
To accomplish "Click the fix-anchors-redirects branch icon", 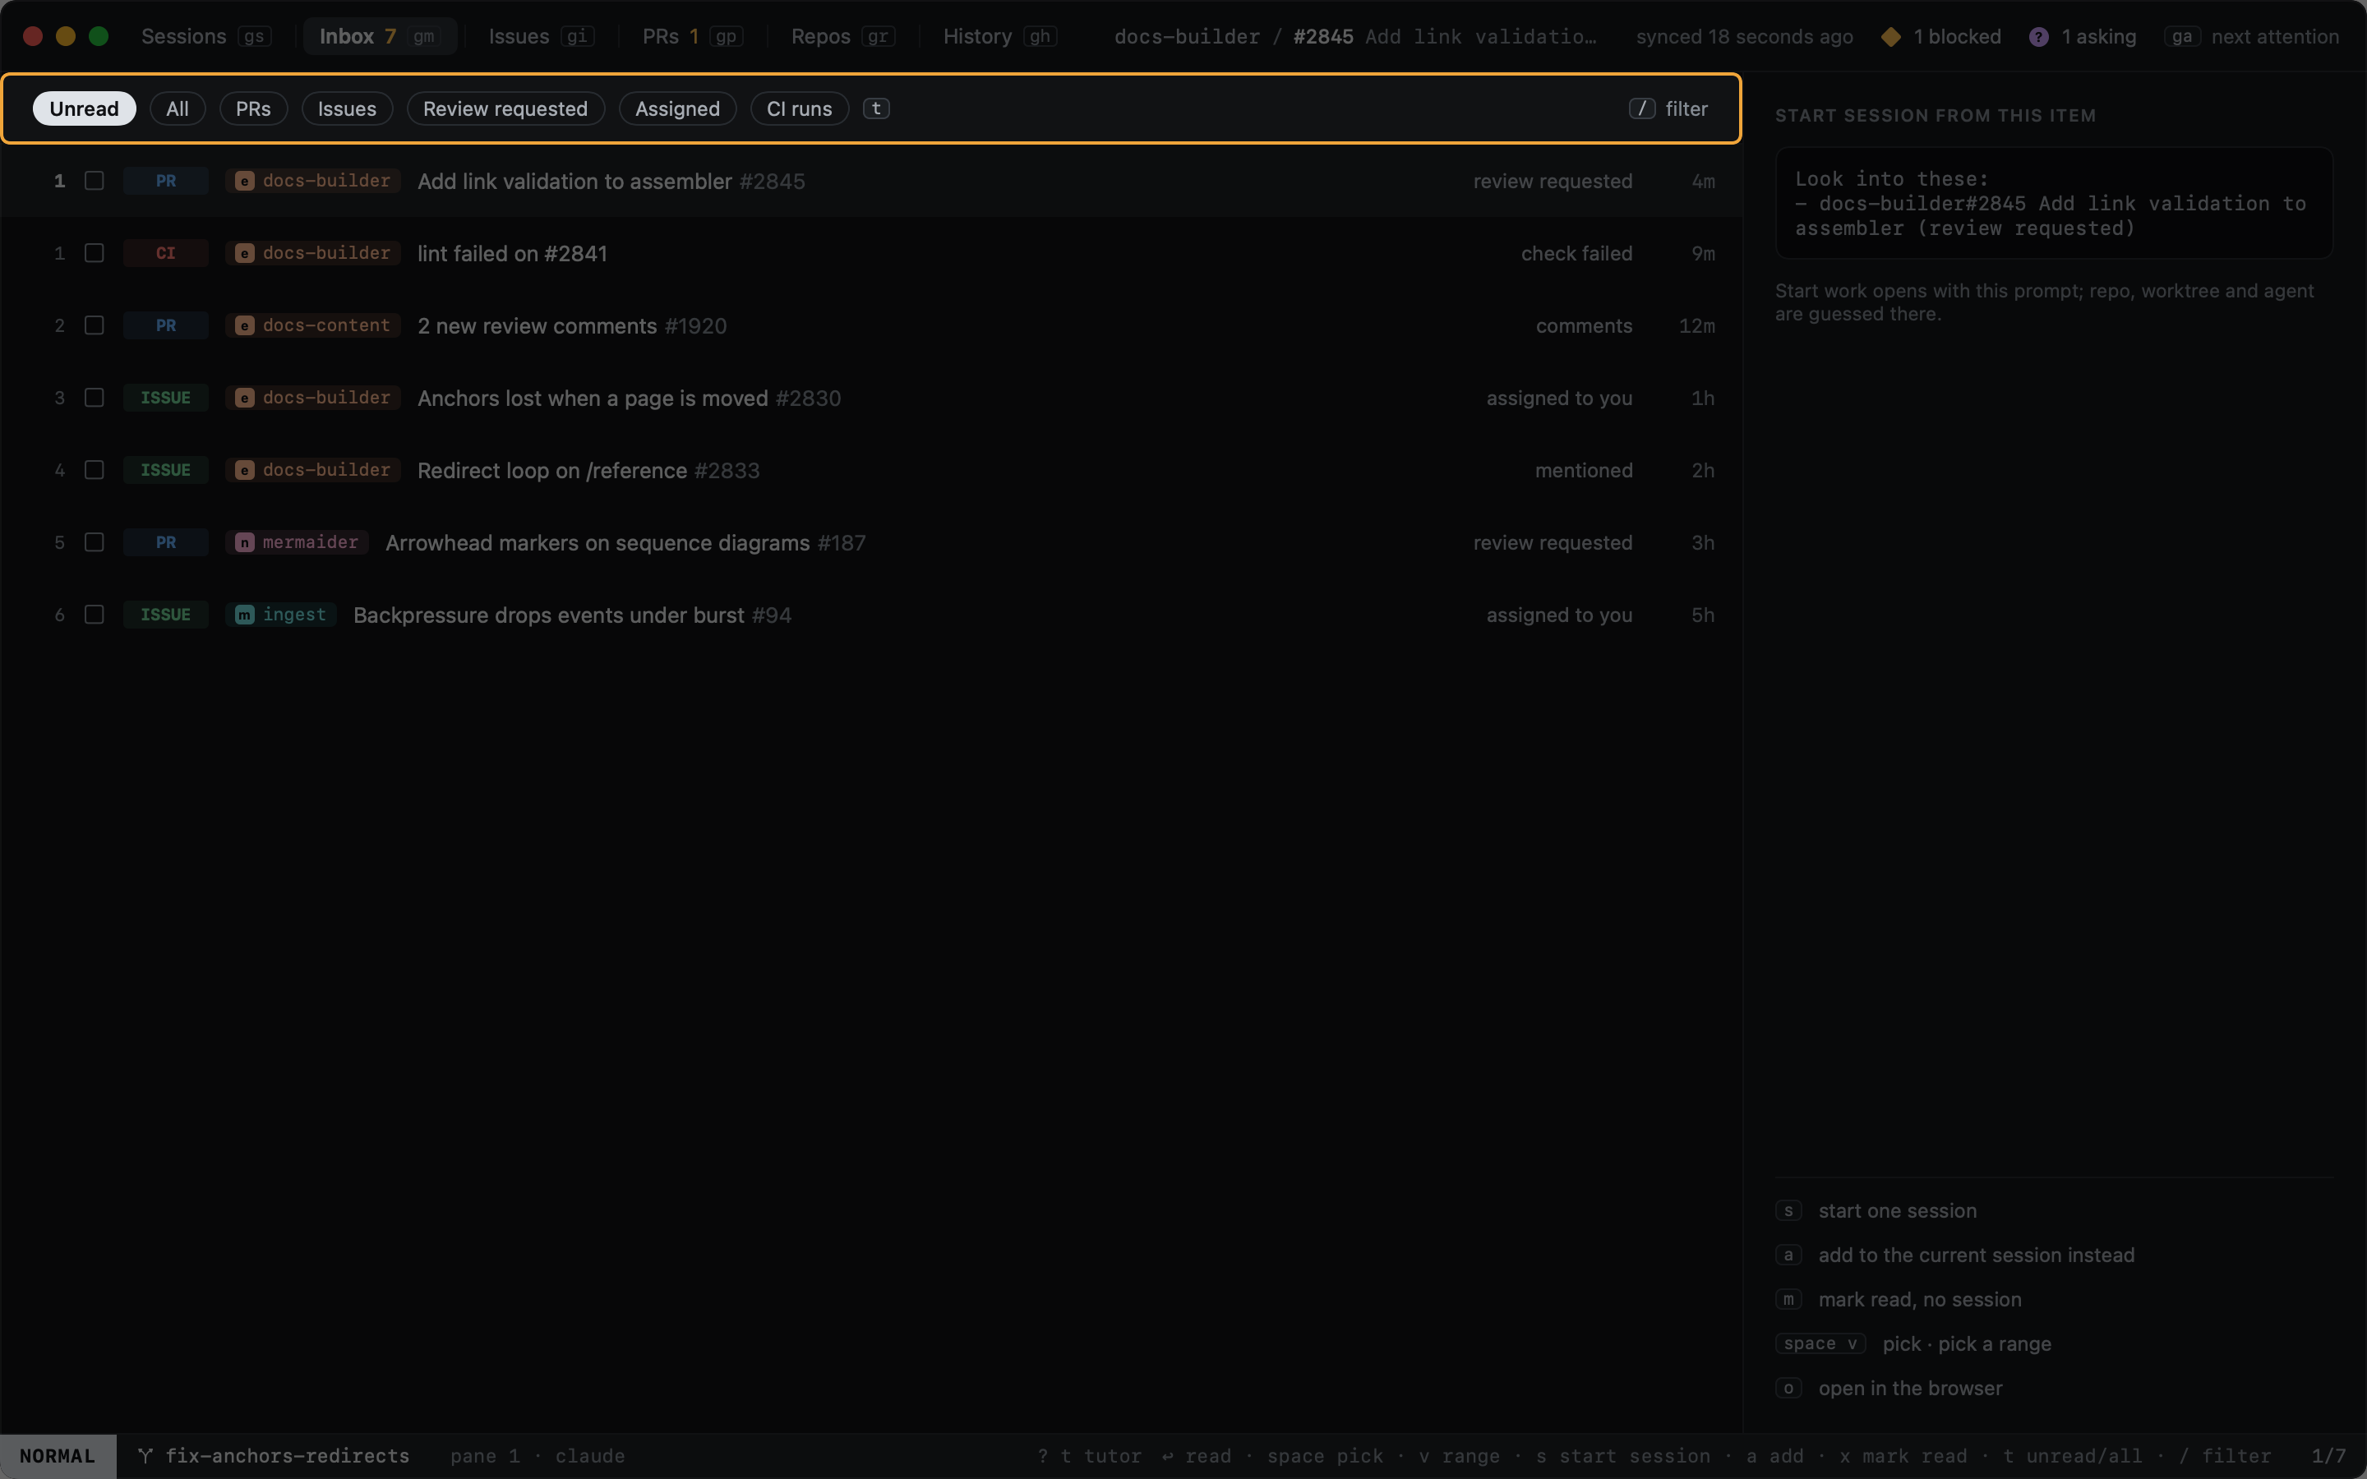I will [x=145, y=1457].
